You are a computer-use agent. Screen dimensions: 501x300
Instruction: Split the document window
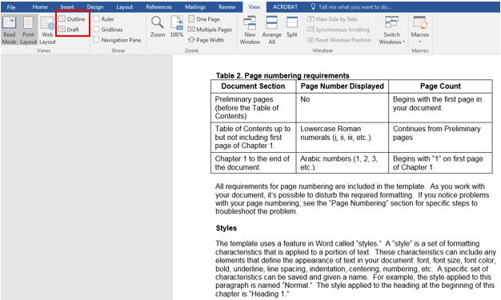point(292,27)
